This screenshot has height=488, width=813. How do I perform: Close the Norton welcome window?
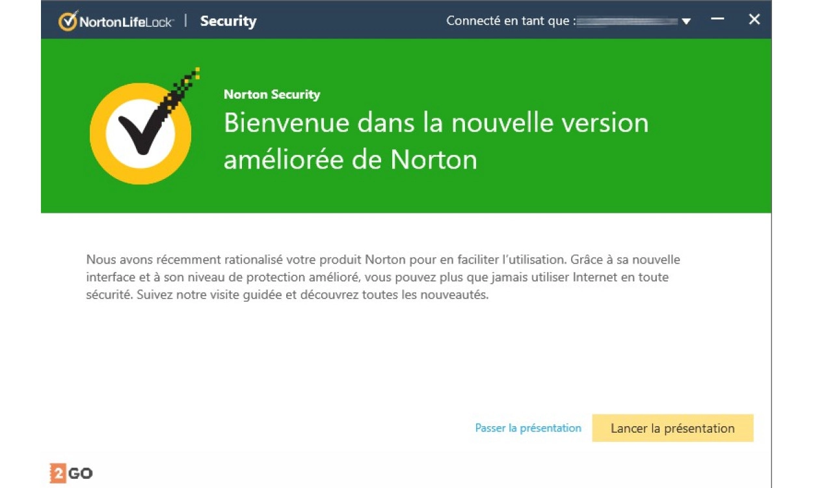click(x=754, y=20)
